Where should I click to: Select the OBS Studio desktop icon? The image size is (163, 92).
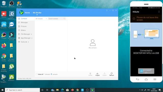tap(11, 4)
